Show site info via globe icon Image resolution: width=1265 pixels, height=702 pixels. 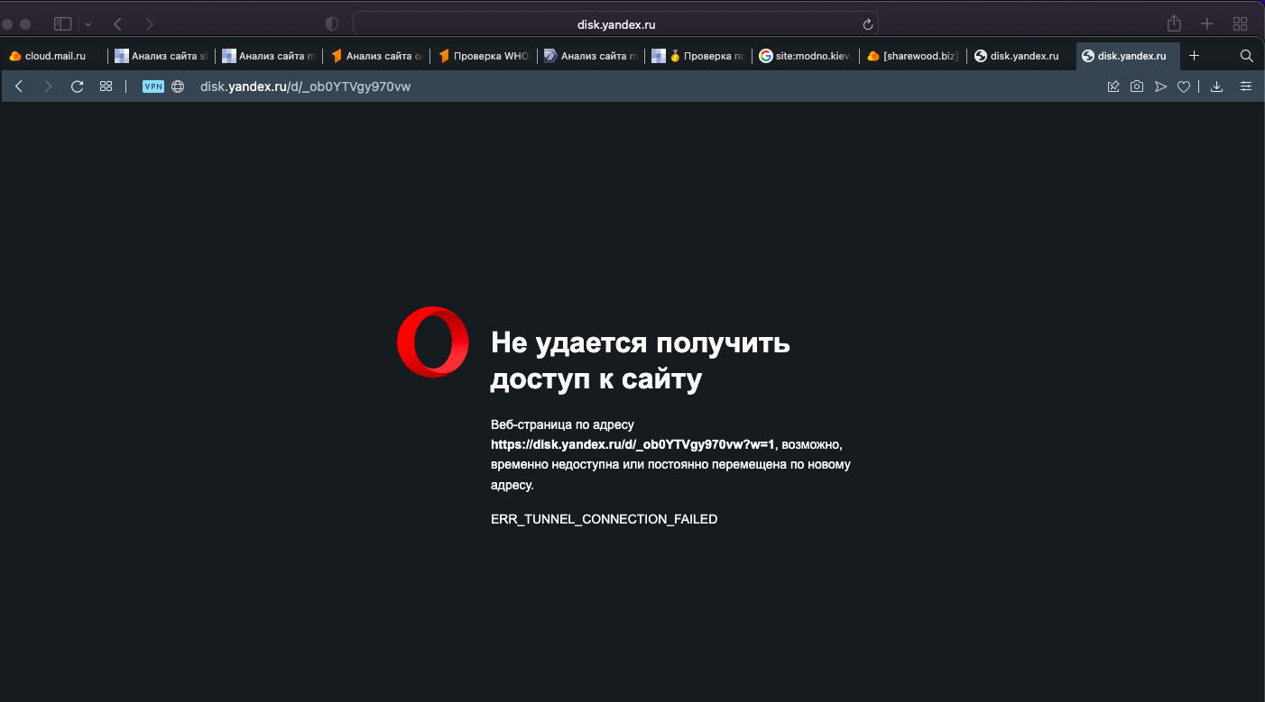178,87
